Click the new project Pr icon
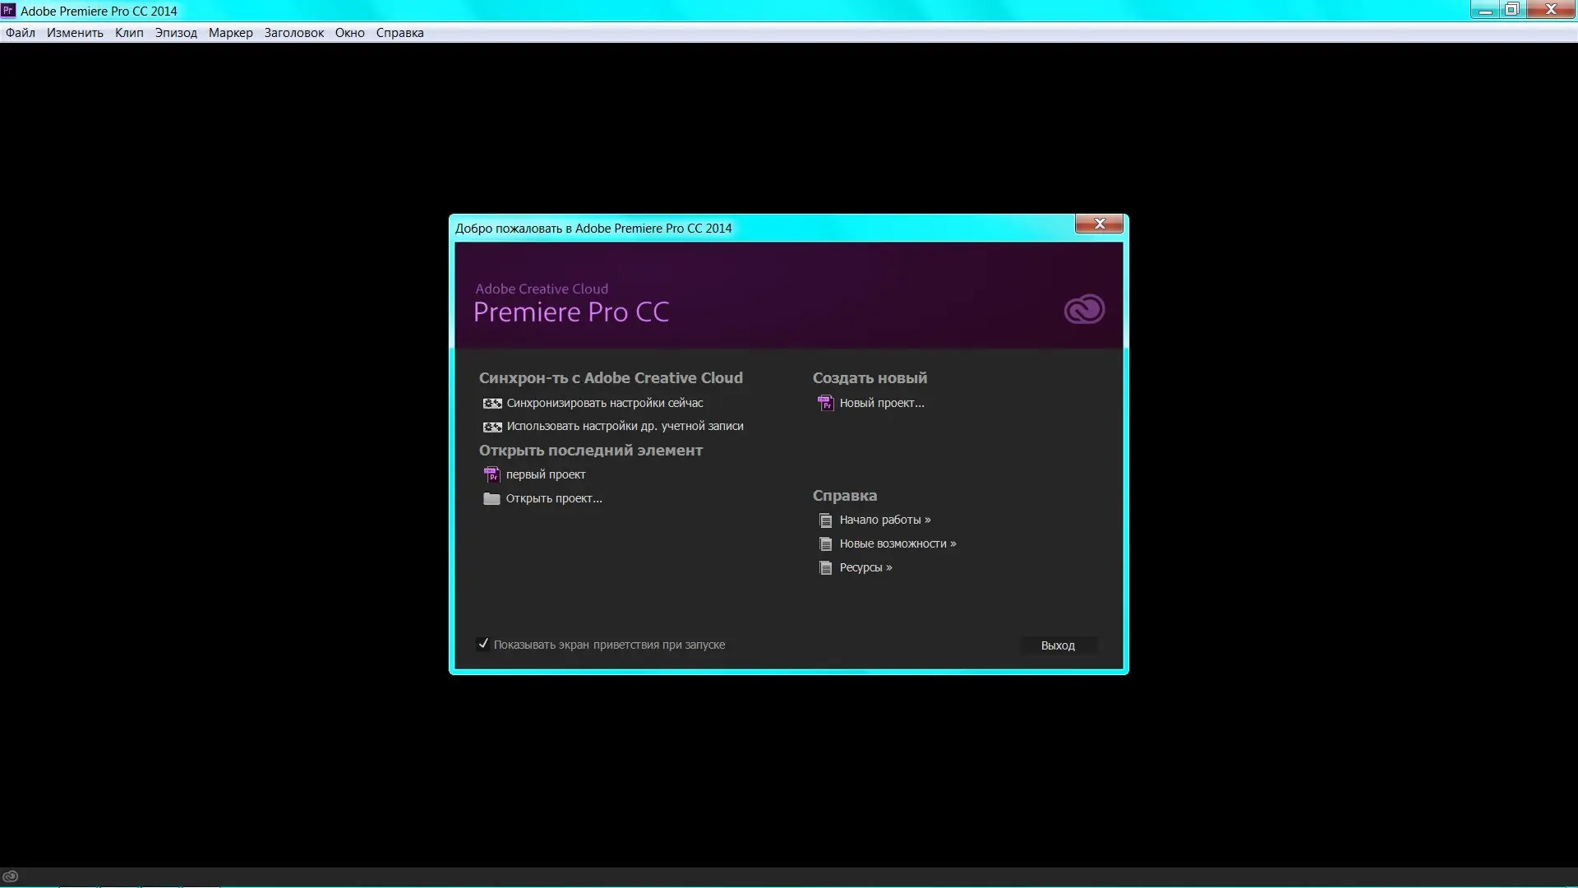The image size is (1578, 888). click(825, 404)
